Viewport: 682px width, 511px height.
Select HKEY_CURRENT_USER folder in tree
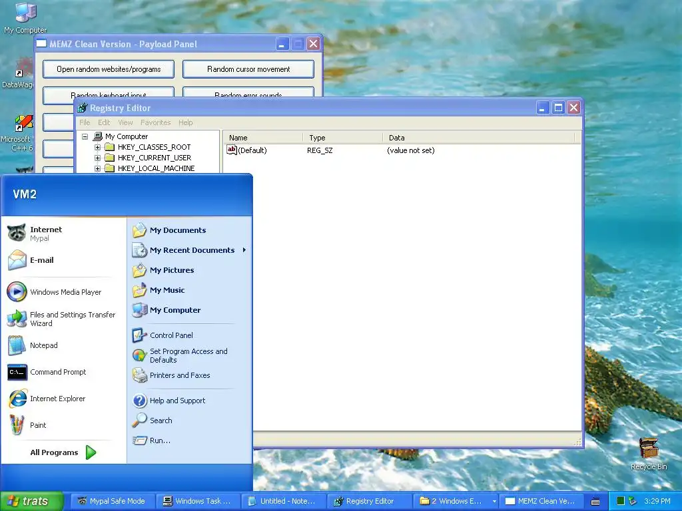pyautogui.click(x=154, y=158)
